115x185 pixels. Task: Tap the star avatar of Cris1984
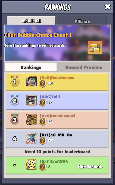[31, 165]
